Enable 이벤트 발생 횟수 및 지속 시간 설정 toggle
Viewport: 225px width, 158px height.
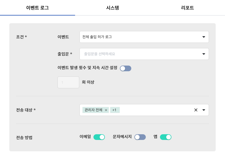pyautogui.click(x=126, y=68)
